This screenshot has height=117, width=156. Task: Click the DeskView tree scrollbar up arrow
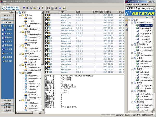154,20
